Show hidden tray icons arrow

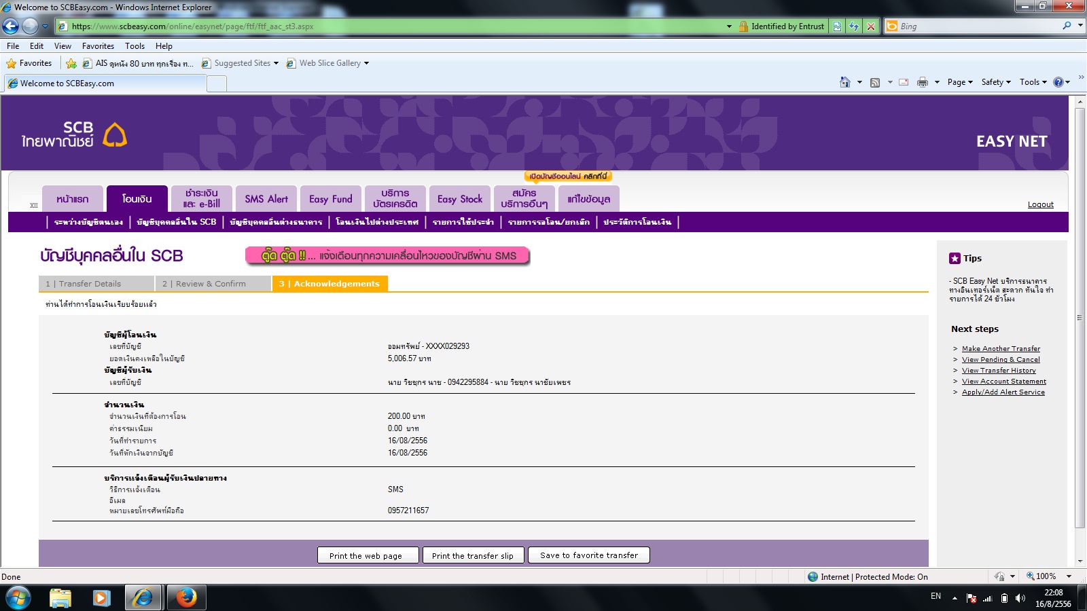[x=955, y=598]
